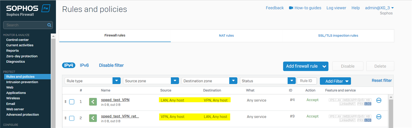Open speed_test_VPN rule name link
This screenshot has width=412, height=128.
115,100
